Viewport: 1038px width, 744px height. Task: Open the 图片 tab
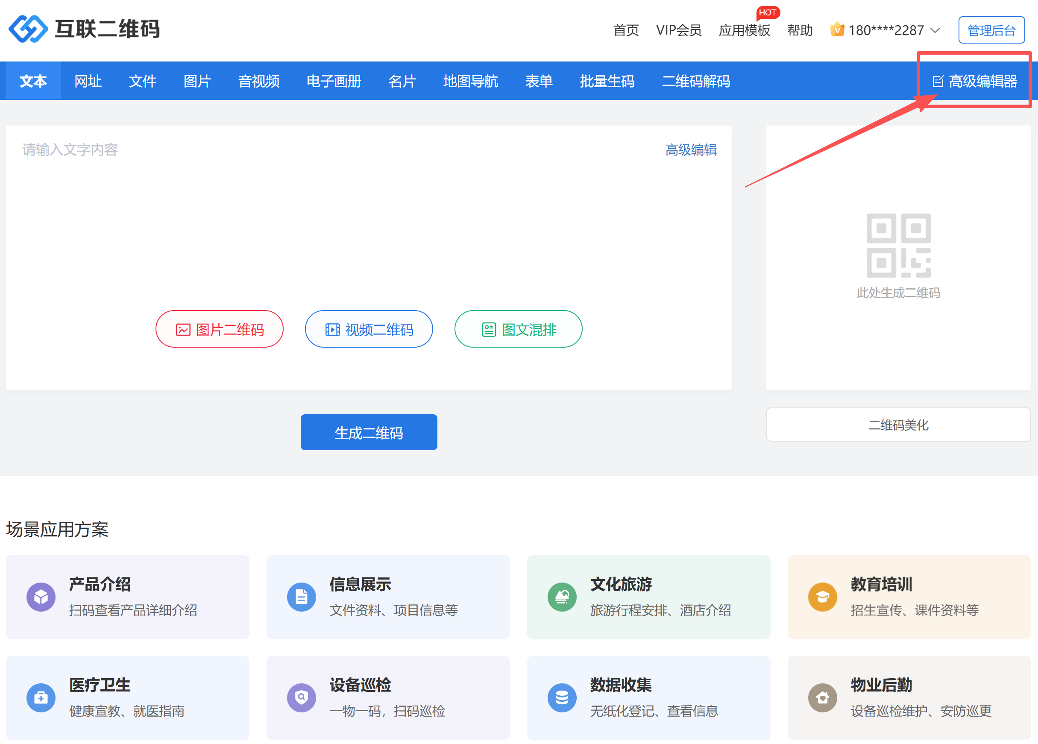coord(197,81)
